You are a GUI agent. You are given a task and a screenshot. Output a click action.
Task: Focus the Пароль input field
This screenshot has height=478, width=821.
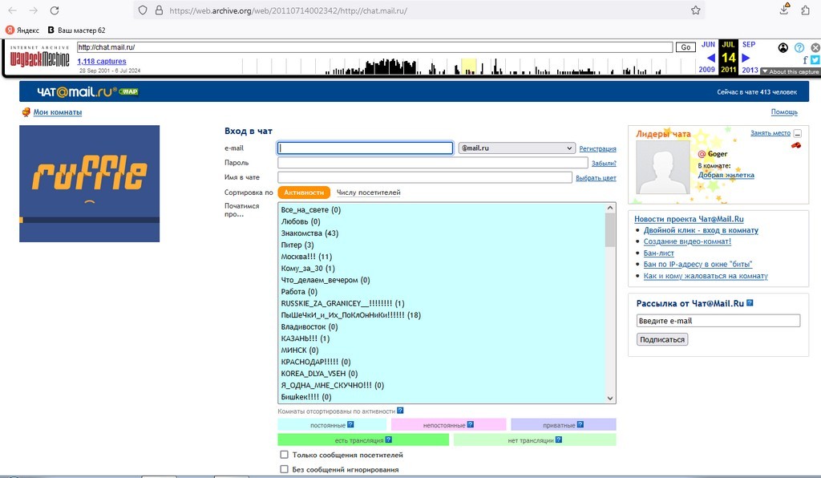point(432,163)
